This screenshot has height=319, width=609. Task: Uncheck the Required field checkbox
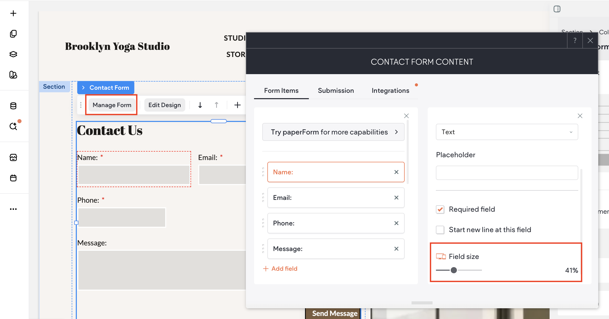click(440, 209)
